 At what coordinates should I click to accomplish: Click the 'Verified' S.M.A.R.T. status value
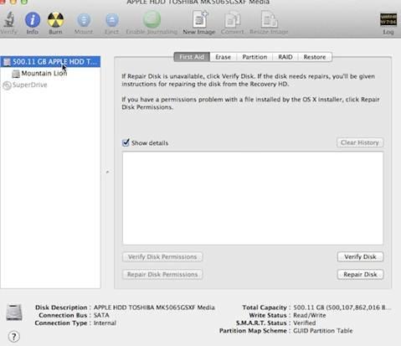305,323
